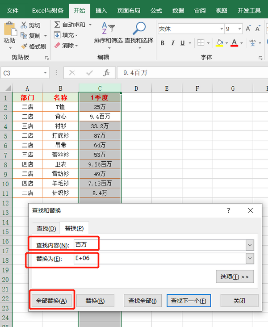Expand the underline style arrow
The height and width of the screenshot is (327, 268).
[x=190, y=43]
